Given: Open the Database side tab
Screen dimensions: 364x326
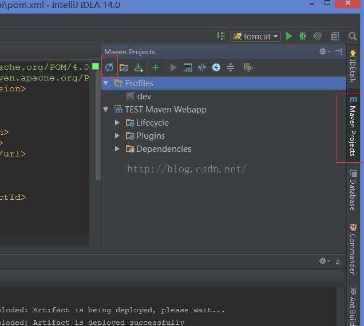Looking at the screenshot, I should pyautogui.click(x=353, y=194).
